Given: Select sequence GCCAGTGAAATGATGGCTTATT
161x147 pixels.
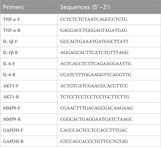Looking at the screenshot, I should coord(94,41).
